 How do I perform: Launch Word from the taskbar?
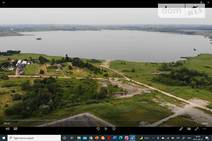click(x=115, y=138)
